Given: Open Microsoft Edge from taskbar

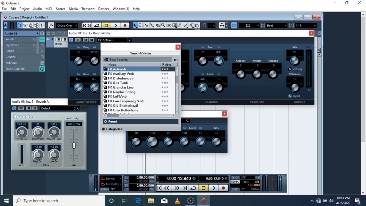Looking at the screenshot, I should 138,201.
